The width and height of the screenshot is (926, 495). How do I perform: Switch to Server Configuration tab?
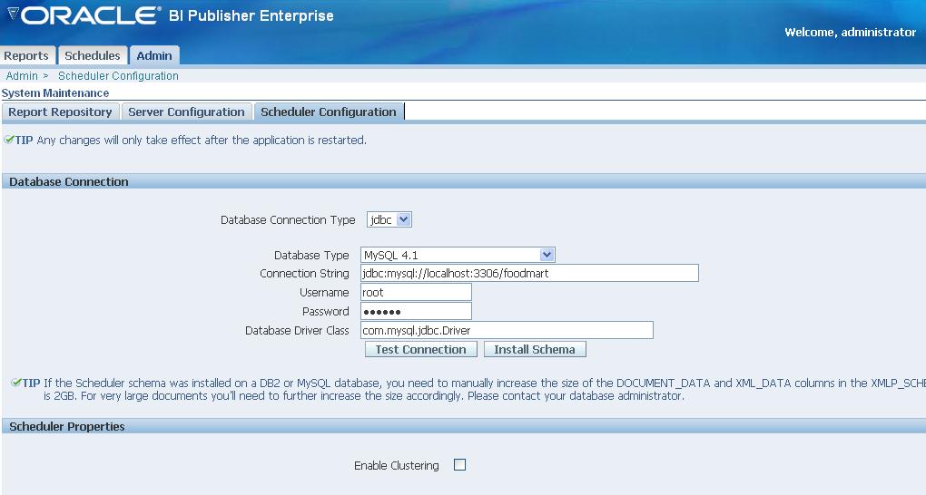[x=186, y=112]
